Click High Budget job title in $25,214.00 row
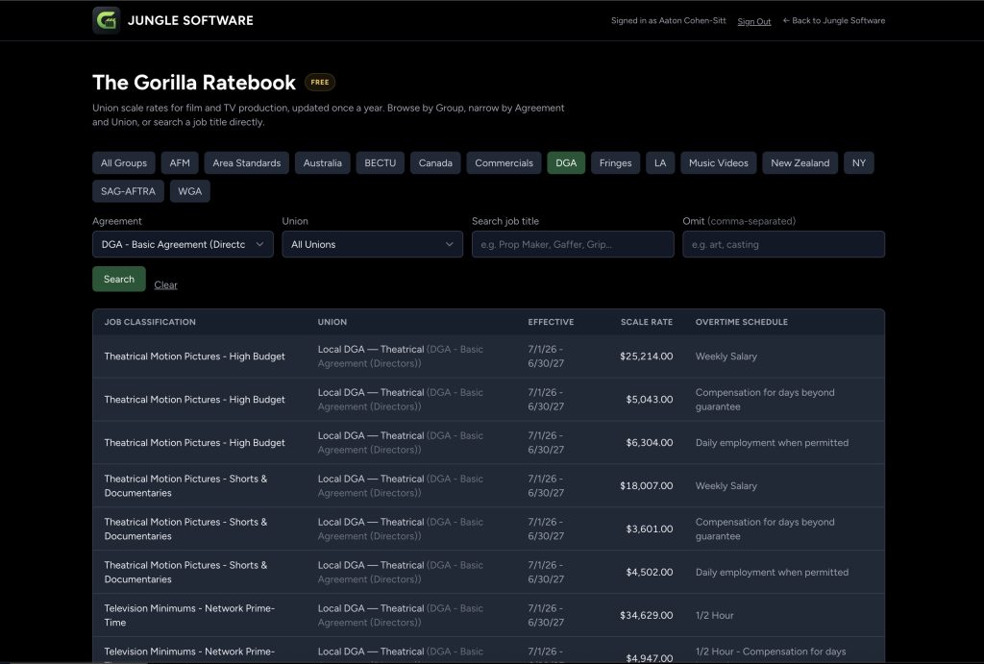The image size is (984, 664). 194,356
